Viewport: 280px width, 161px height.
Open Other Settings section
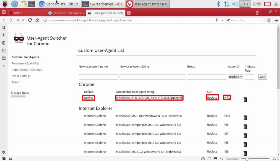click(21, 76)
